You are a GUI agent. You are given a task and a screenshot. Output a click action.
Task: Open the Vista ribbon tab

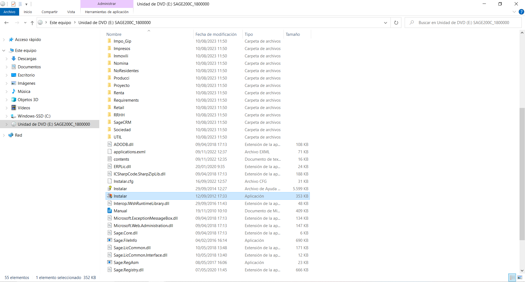[x=71, y=12]
